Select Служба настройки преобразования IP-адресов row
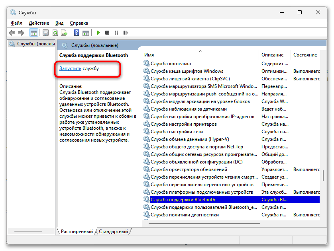The width and height of the screenshot is (334, 251). coord(232,117)
